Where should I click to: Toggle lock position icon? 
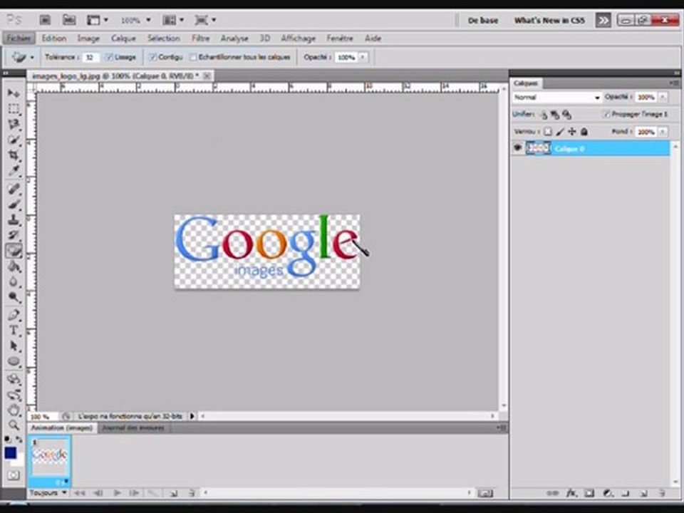[x=572, y=131]
